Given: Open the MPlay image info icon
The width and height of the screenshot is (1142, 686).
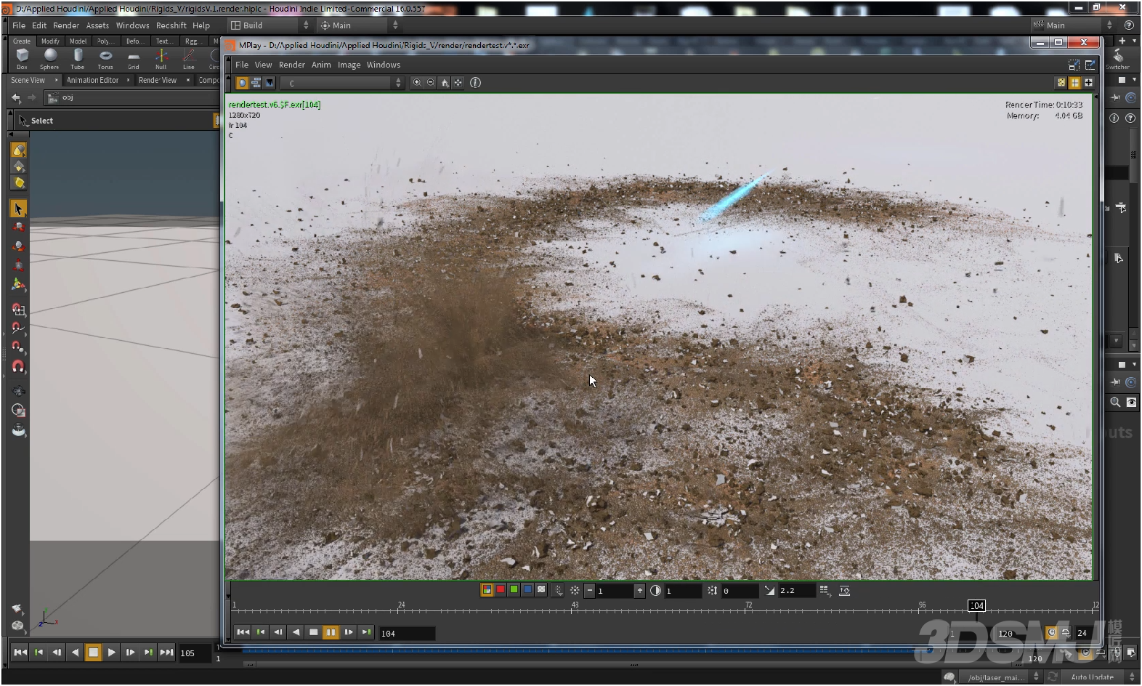Looking at the screenshot, I should tap(475, 83).
